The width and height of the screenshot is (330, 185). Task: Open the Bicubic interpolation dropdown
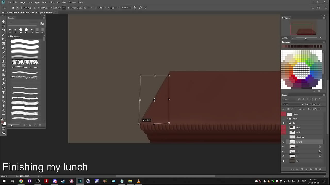pyautogui.click(x=126, y=8)
